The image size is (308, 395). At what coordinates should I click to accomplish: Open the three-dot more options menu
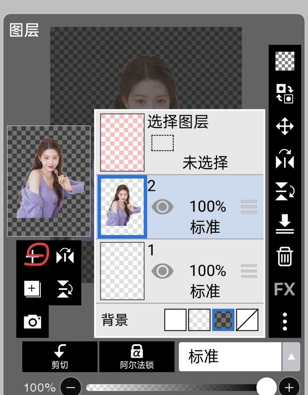pos(284,321)
